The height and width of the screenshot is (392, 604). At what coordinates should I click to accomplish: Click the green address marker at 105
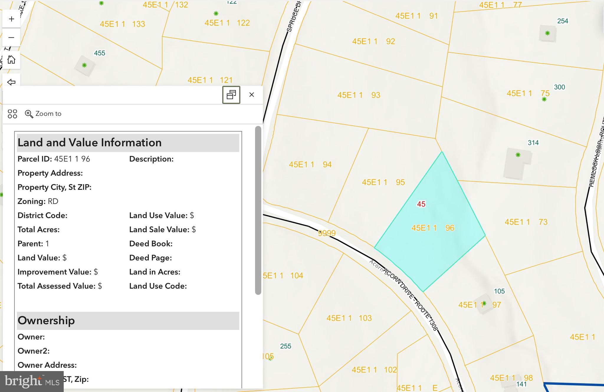click(x=484, y=303)
